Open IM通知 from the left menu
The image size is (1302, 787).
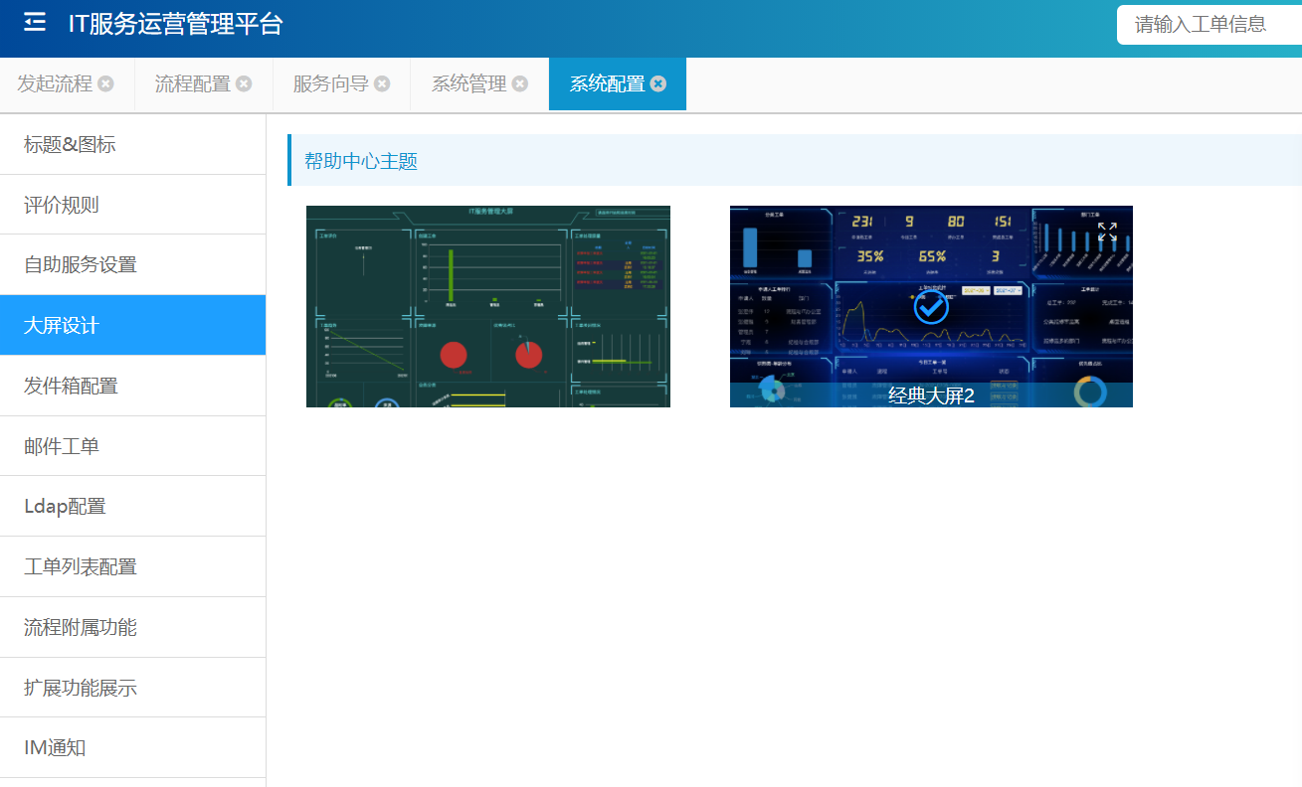[x=55, y=748]
